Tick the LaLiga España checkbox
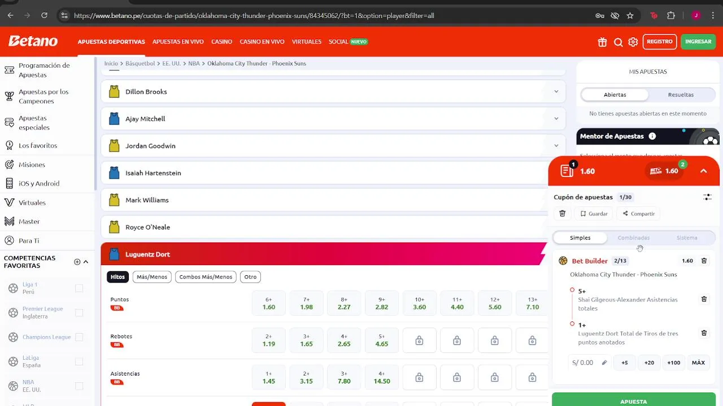 (x=79, y=361)
